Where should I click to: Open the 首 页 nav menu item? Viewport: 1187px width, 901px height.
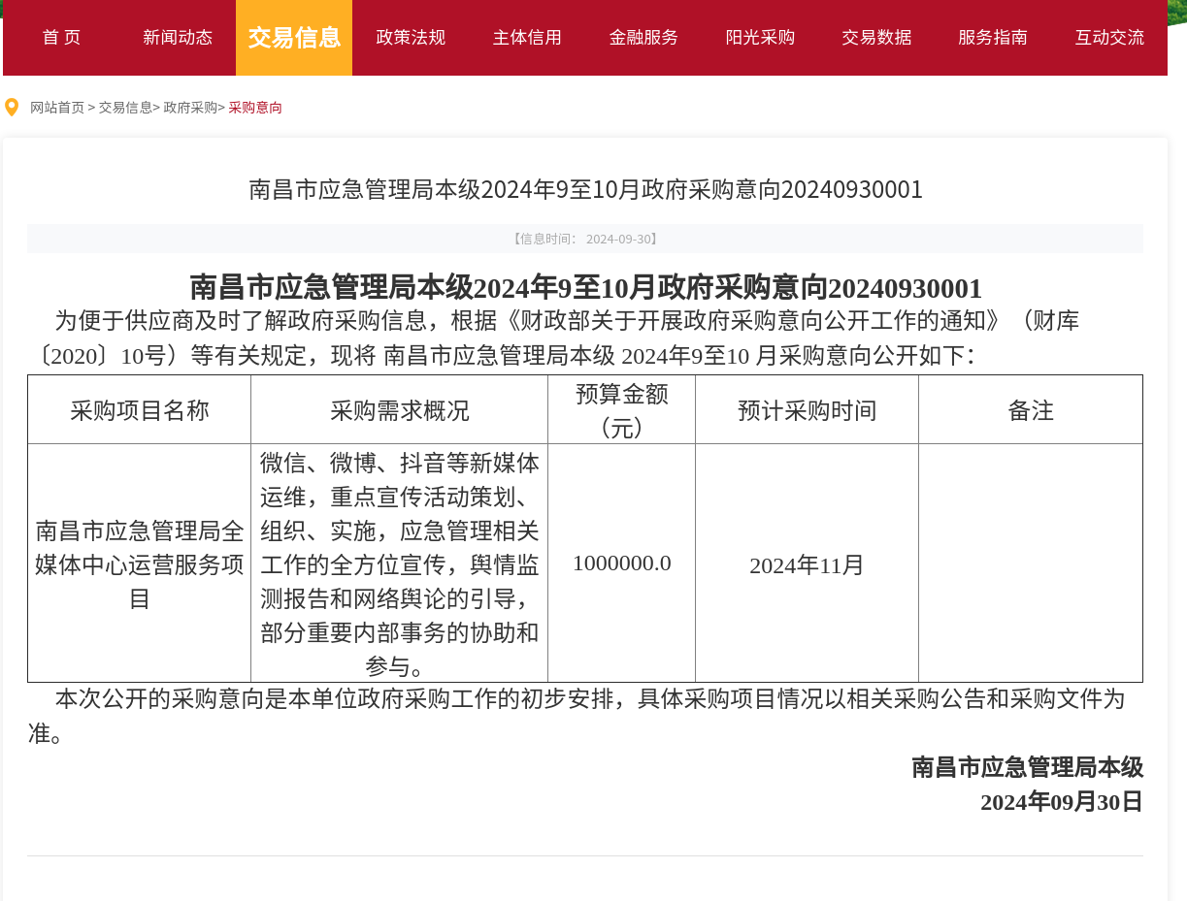(x=61, y=38)
